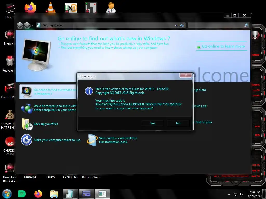Click the Ease of Access icon
This screenshot has height=199, width=266.
[26, 140]
